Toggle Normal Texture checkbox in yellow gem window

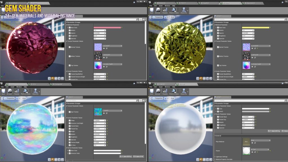[218, 47]
